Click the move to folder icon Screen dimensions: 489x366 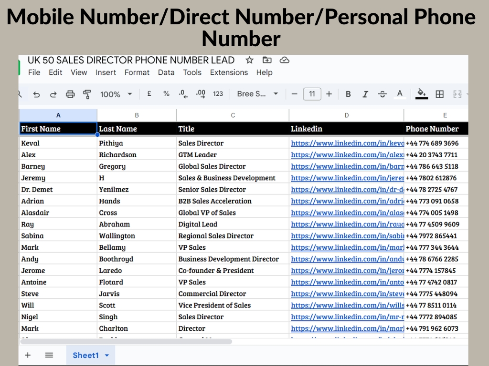click(x=267, y=60)
